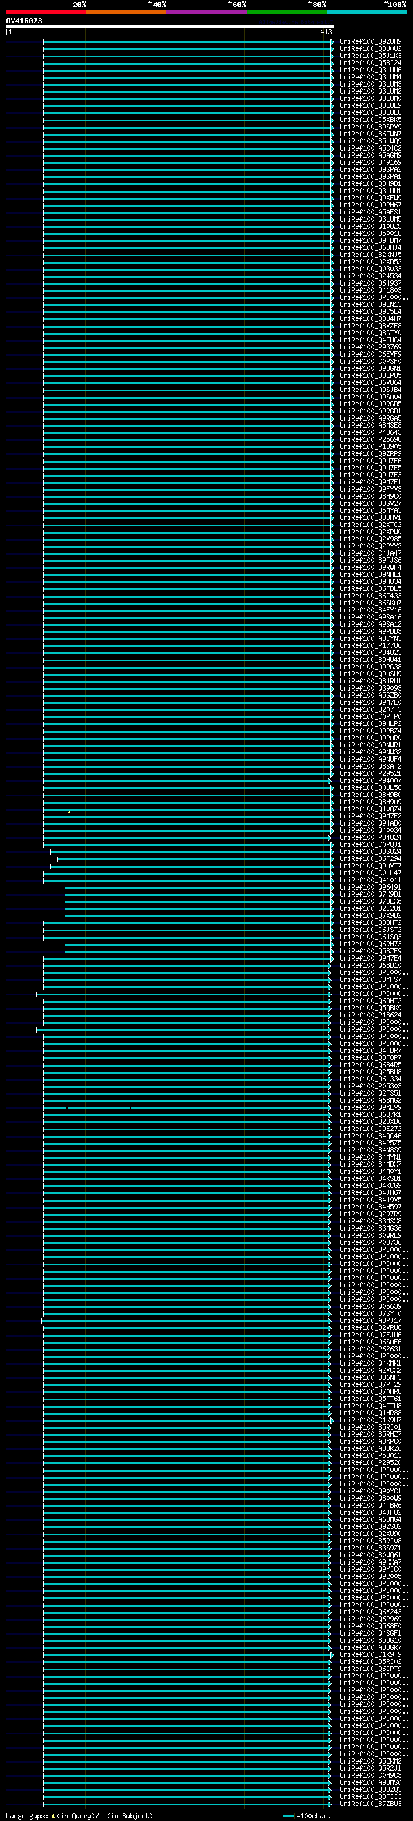
Task: Select hit UniRef100_P29521
Action: [x=370, y=773]
